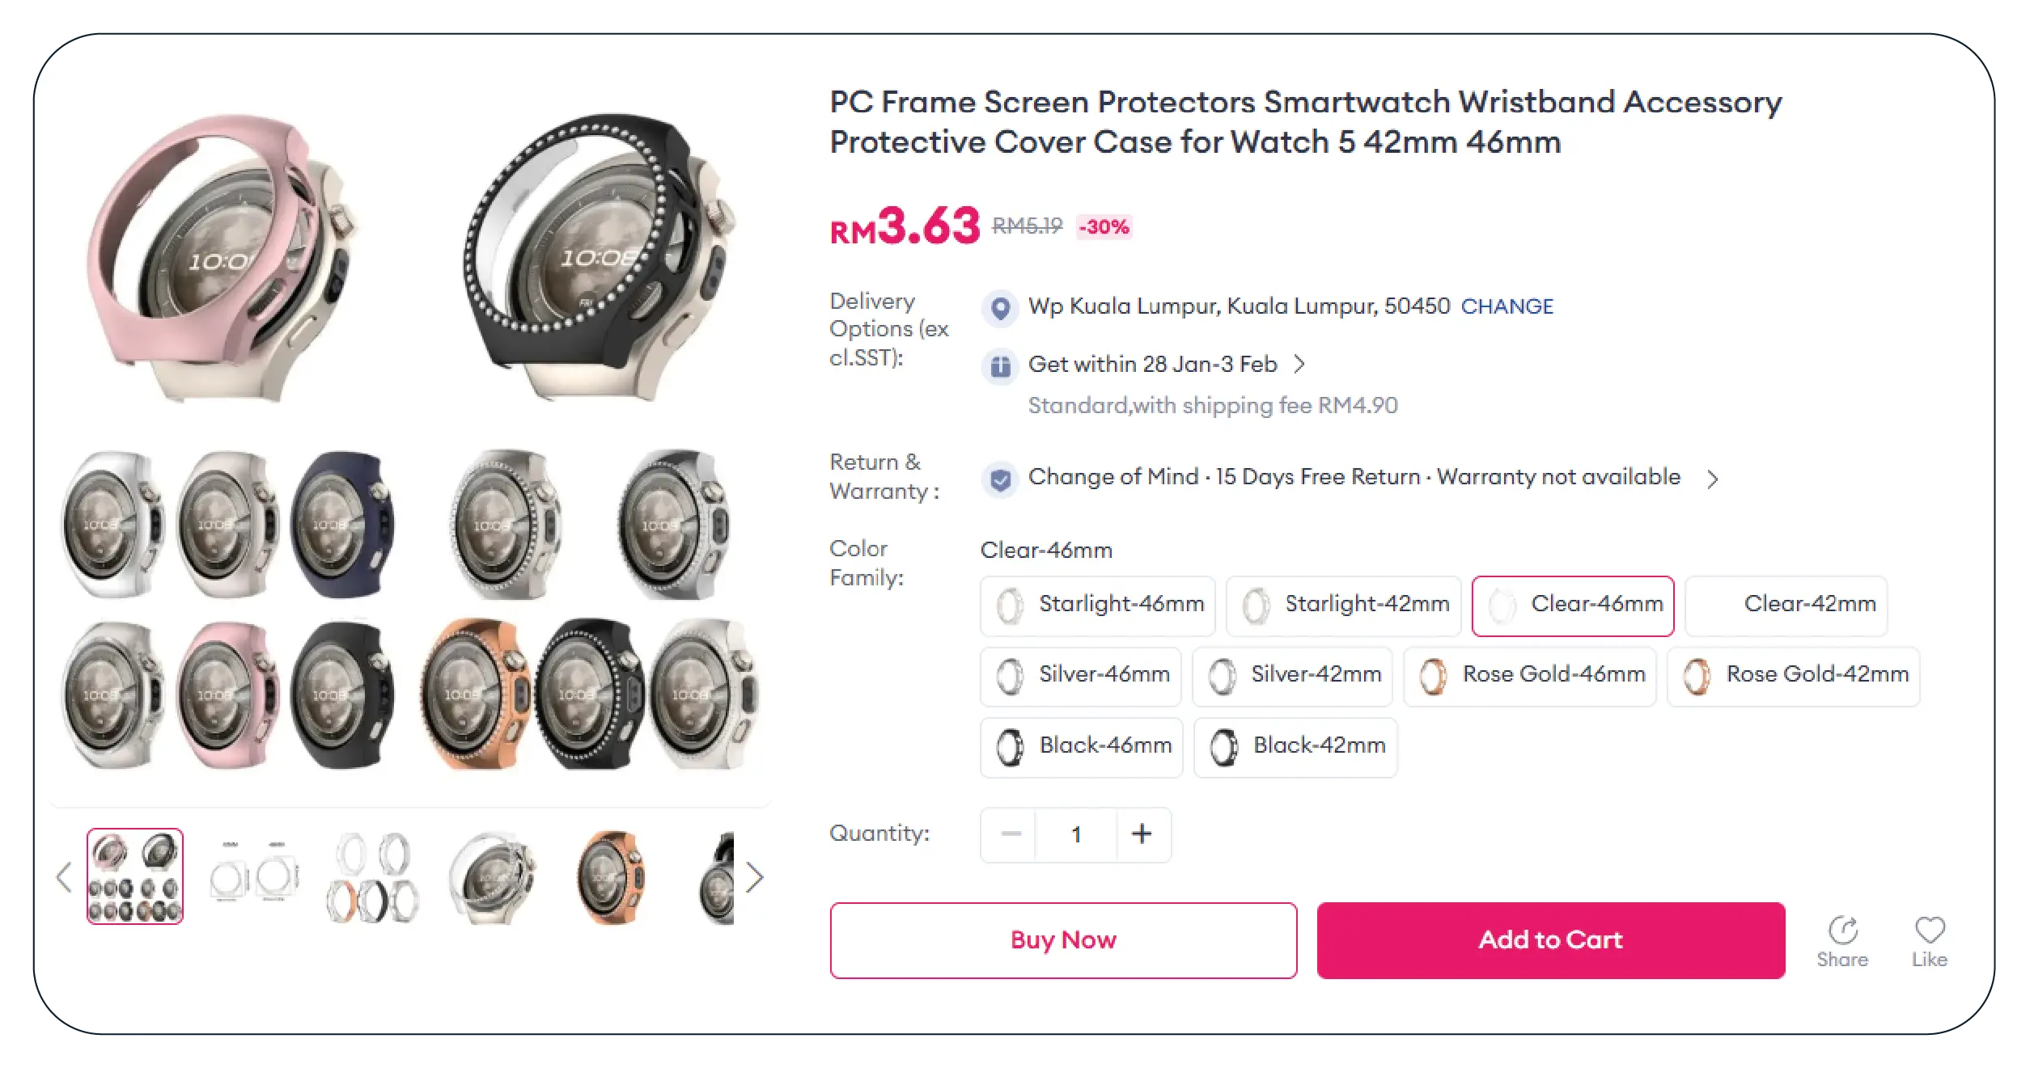Show next product thumbnails
Image resolution: width=2030 pixels, height=1068 pixels.
pos(754,877)
